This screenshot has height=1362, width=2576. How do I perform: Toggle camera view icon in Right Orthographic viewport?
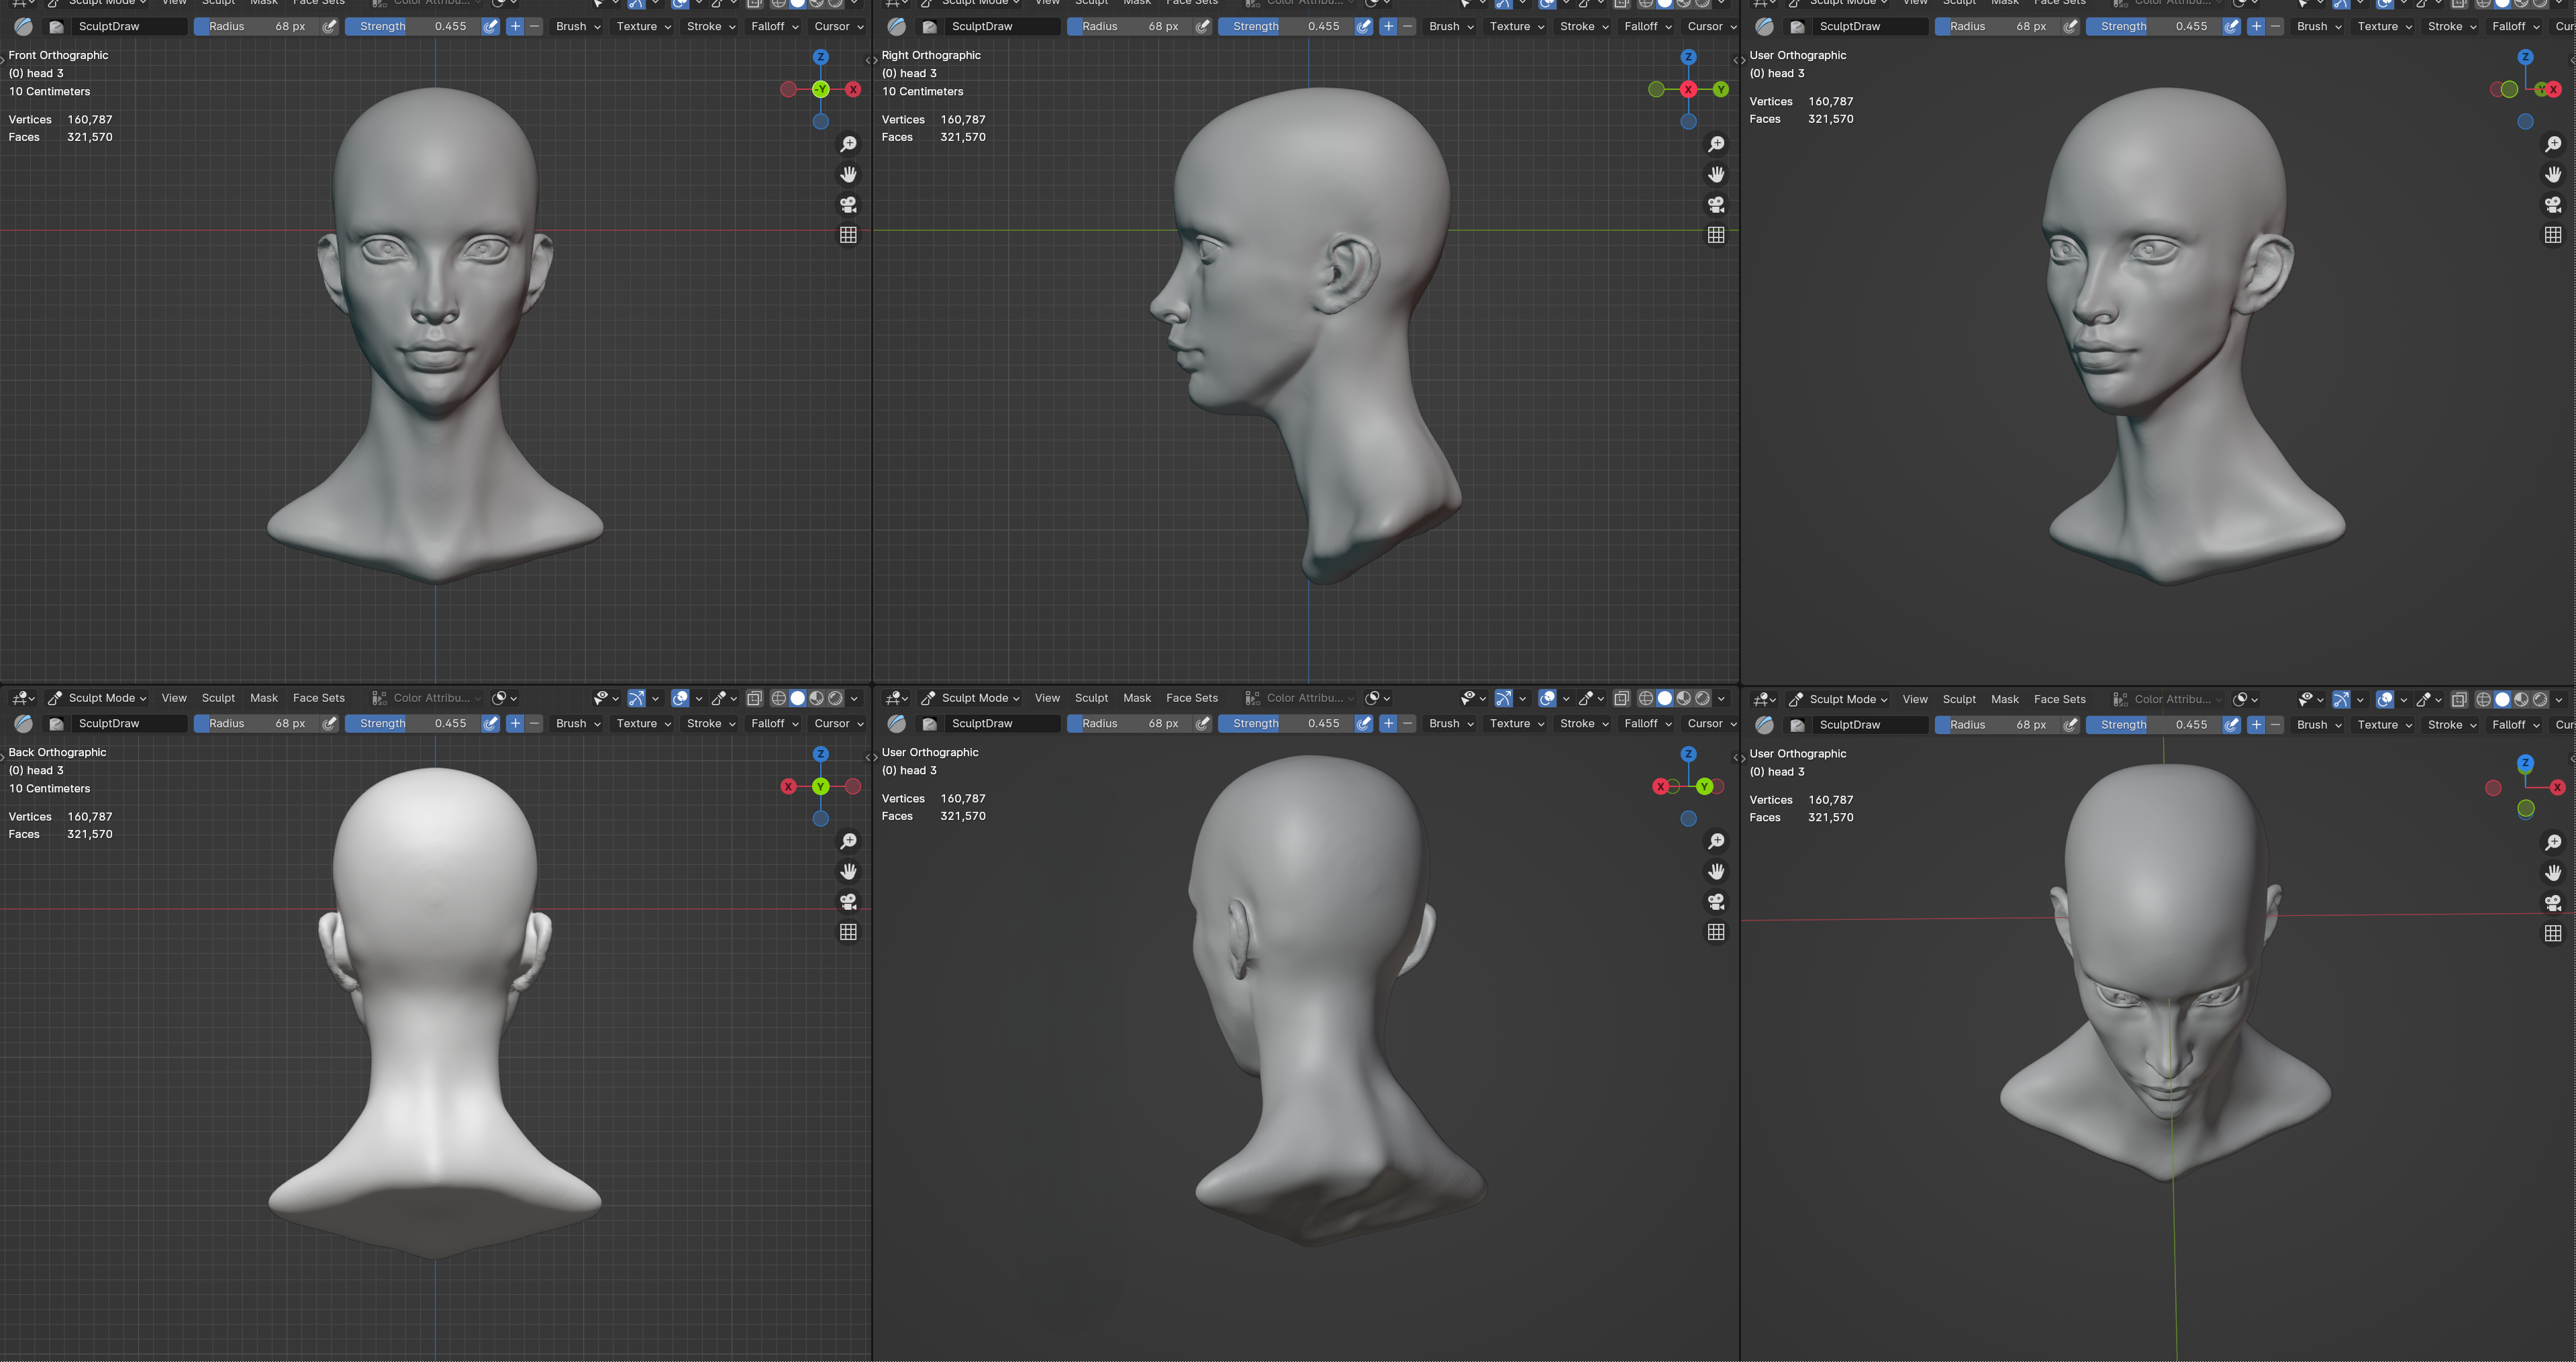coord(1716,204)
